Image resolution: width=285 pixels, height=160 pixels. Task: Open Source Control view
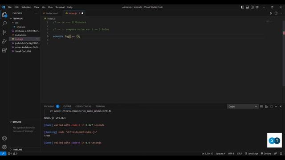4,32
